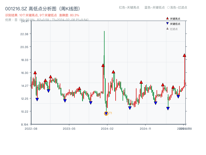The image size is (206, 155).
Task: Click the 红色-关键高点 header legend text
Action: click(x=129, y=7)
